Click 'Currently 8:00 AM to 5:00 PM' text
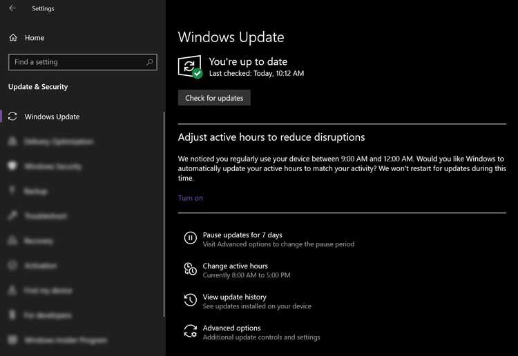The width and height of the screenshot is (518, 356). [x=247, y=275]
